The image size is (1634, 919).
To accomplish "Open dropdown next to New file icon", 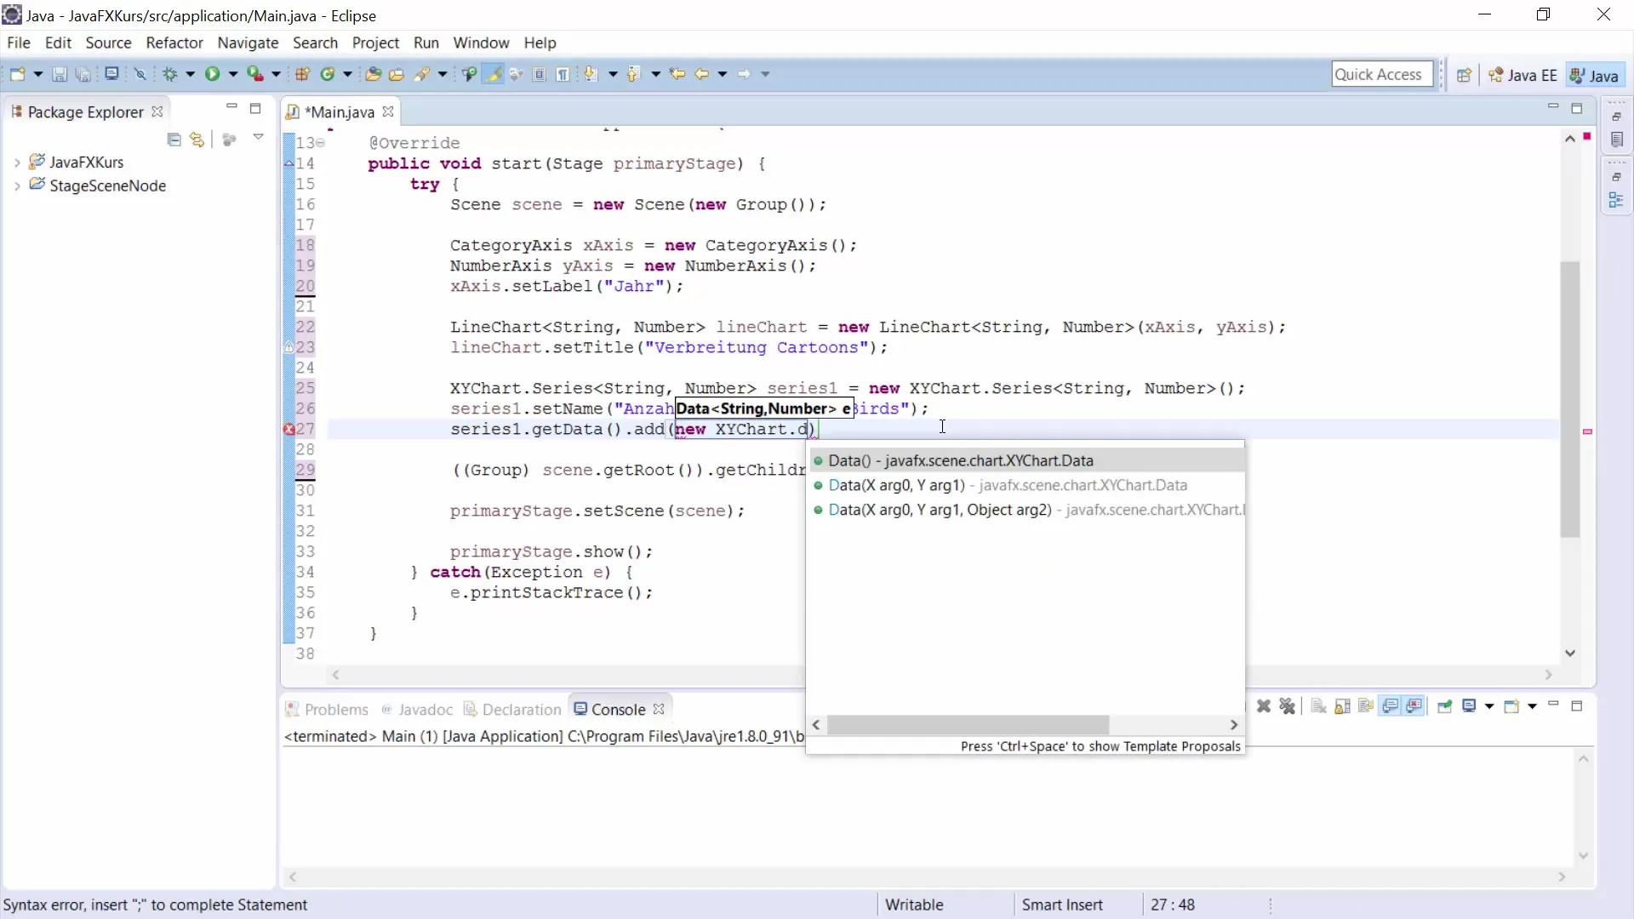I will pos(38,74).
